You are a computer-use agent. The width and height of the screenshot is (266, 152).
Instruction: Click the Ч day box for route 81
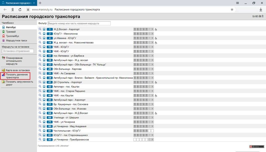tap(143, 131)
